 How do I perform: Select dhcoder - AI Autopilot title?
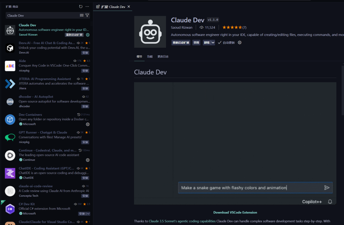click(x=36, y=97)
